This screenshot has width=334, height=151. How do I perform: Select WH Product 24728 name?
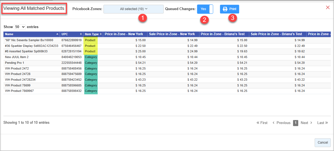(18, 74)
